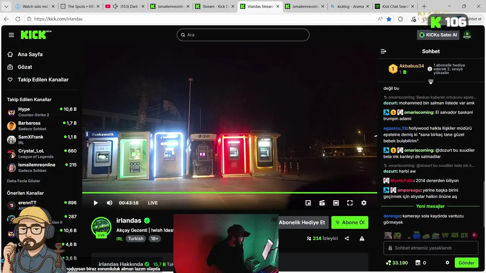486x273 pixels.
Task: Collapse the Sohbet chat panel
Action: point(383,51)
